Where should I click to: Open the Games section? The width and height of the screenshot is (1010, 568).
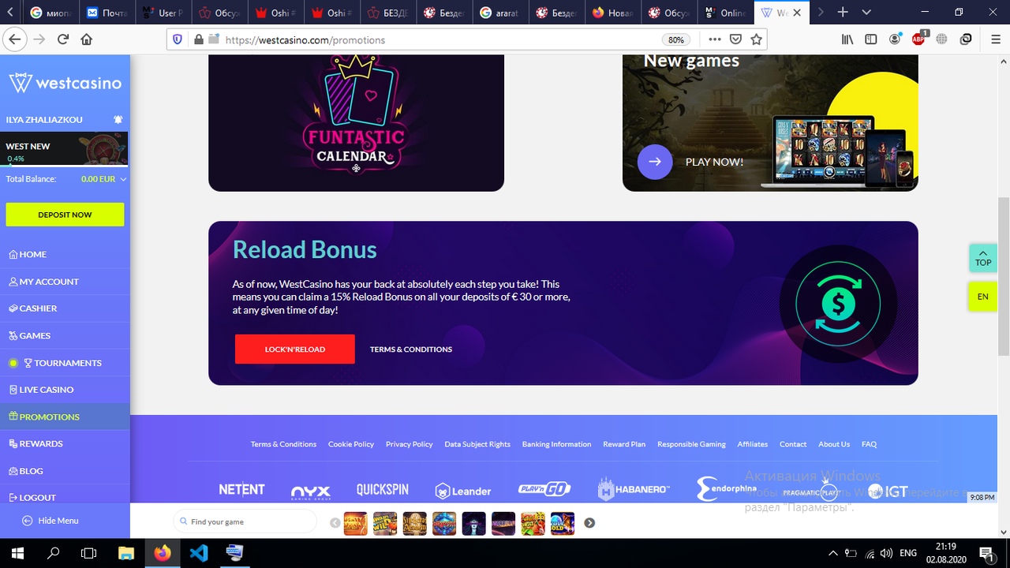coord(65,335)
